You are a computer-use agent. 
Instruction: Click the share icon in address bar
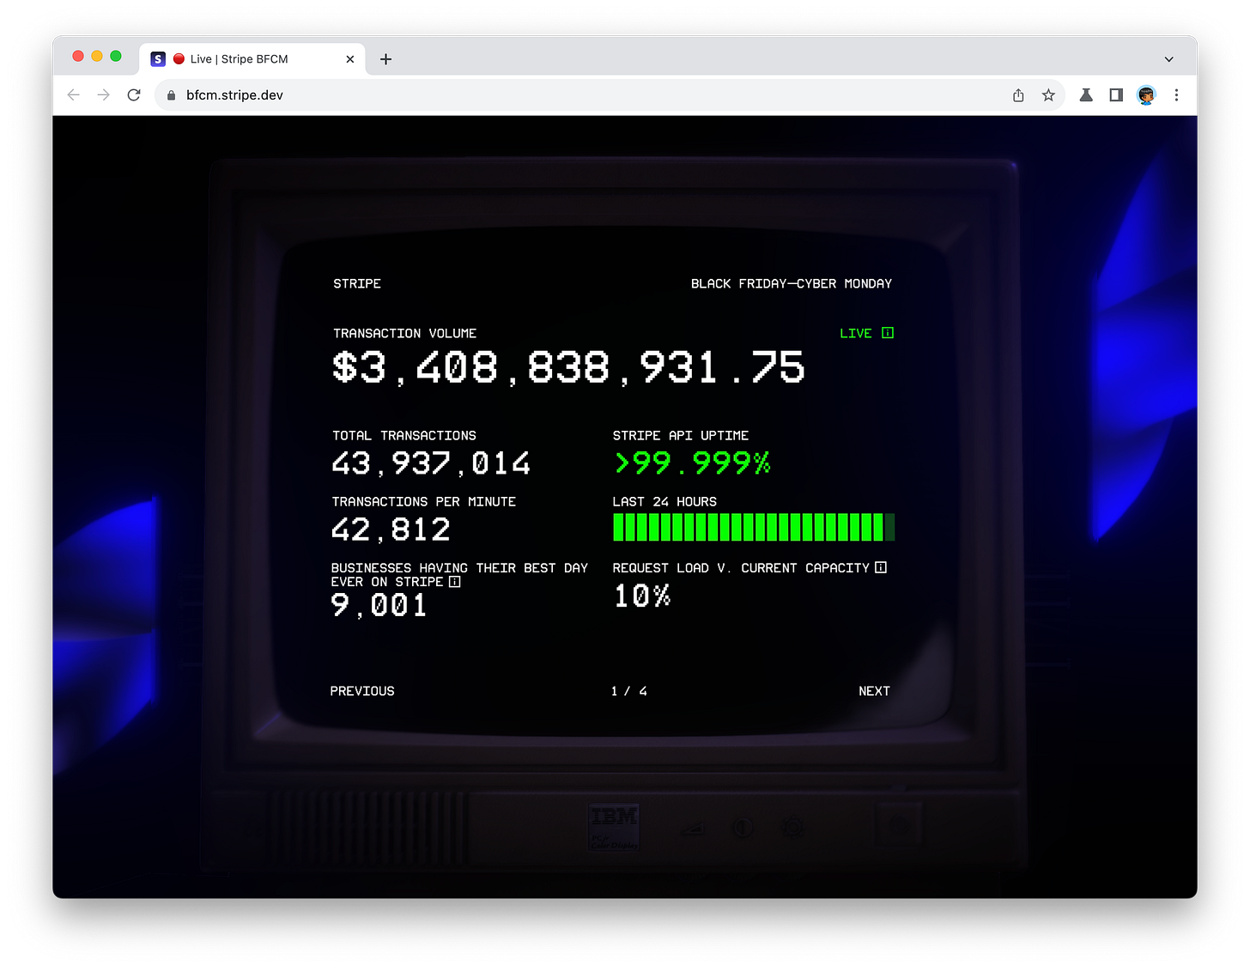pos(1018,95)
